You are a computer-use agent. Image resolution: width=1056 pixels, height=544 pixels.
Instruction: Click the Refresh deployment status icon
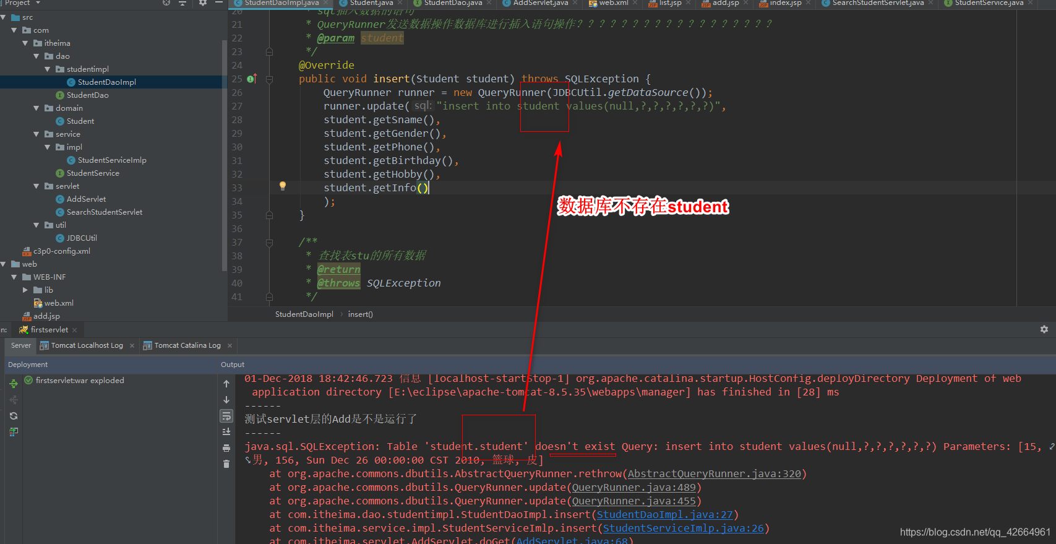14,416
